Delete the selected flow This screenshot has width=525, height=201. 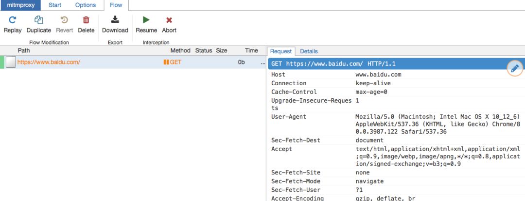point(86,20)
